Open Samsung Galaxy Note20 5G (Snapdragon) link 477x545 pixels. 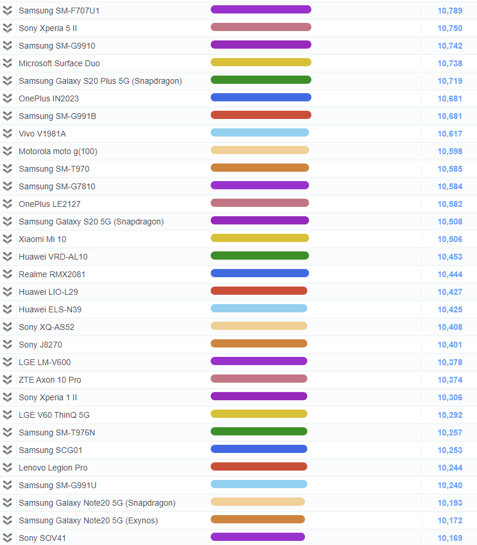coord(97,503)
